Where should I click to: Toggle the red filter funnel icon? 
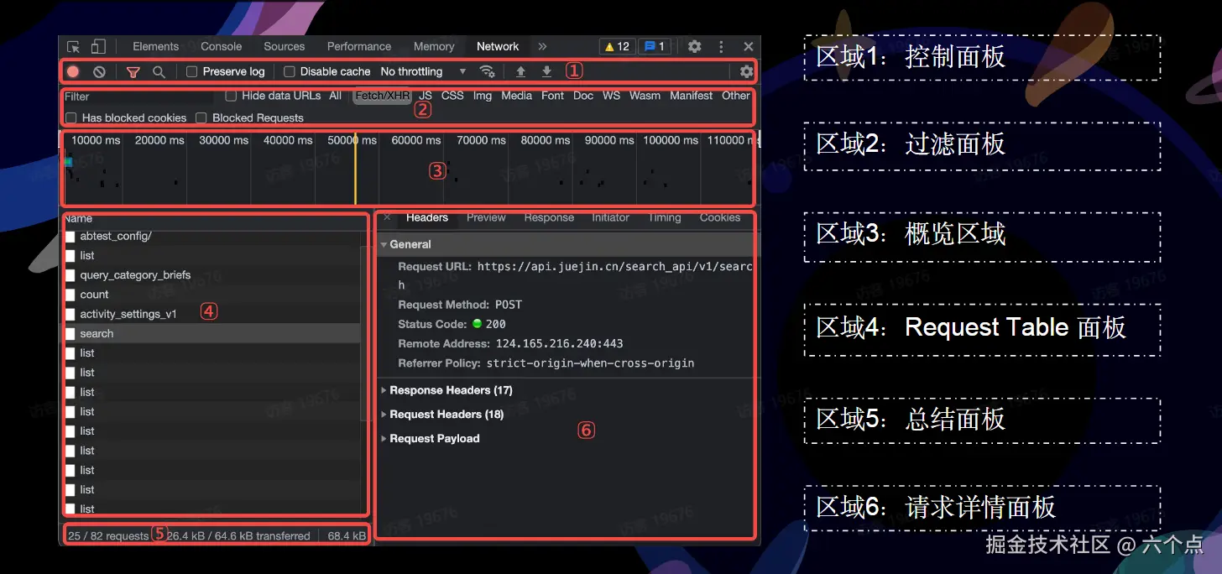133,72
